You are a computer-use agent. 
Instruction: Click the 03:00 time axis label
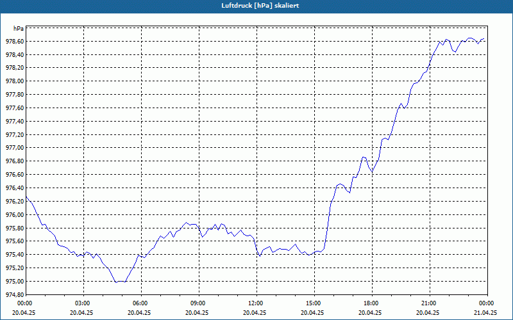(x=83, y=303)
